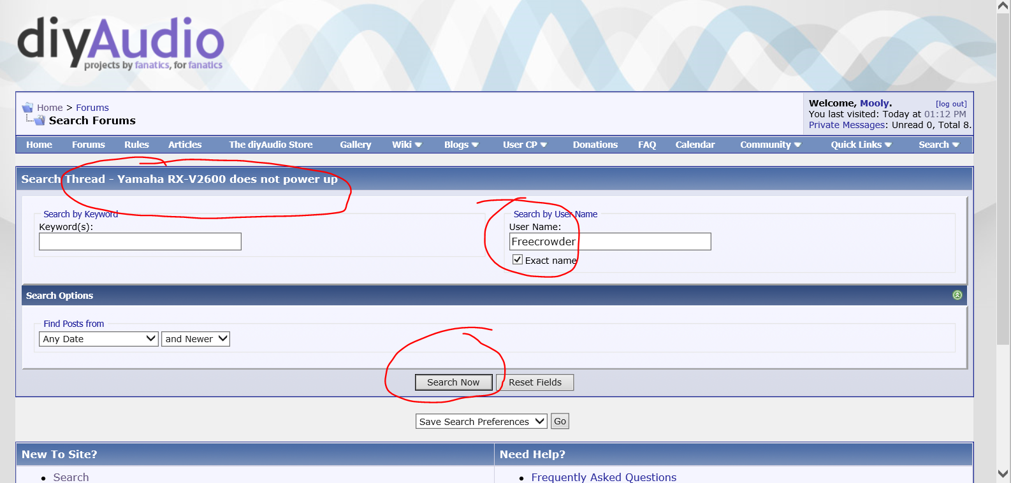This screenshot has height=483, width=1011.
Task: Open the Any Date dropdown
Action: pyautogui.click(x=99, y=339)
